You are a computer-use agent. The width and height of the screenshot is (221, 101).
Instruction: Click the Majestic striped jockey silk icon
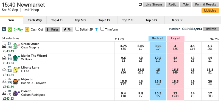16,81
